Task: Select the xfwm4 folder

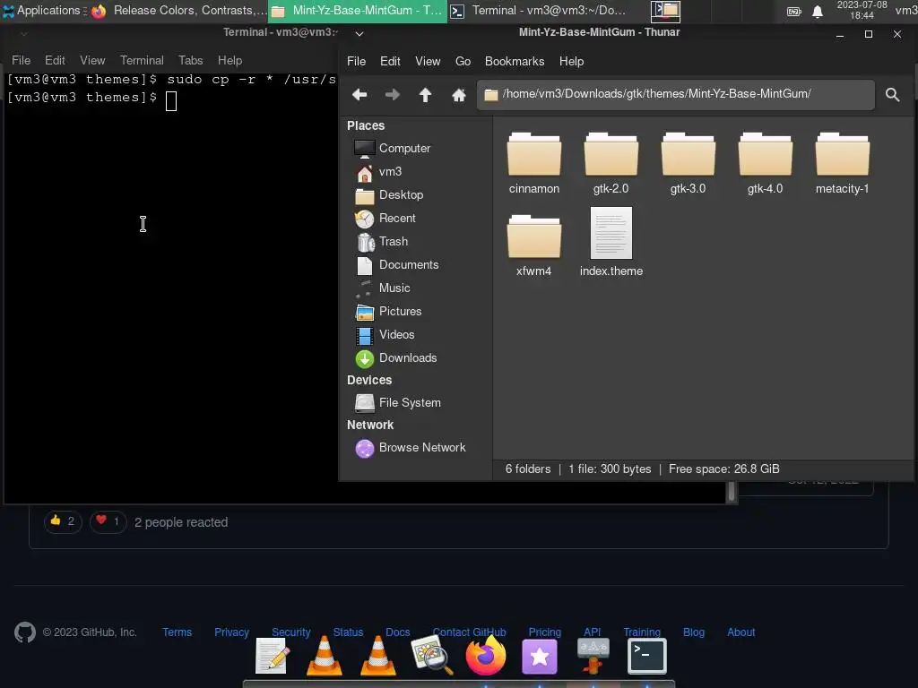Action: coord(534,245)
